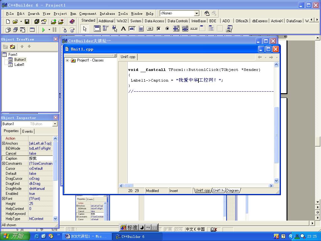Click the View Form icon
This screenshot has width=321, height=241.
(x=15, y=30)
